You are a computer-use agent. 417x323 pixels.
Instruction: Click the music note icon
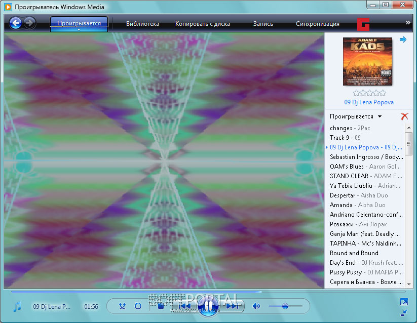click(17, 306)
